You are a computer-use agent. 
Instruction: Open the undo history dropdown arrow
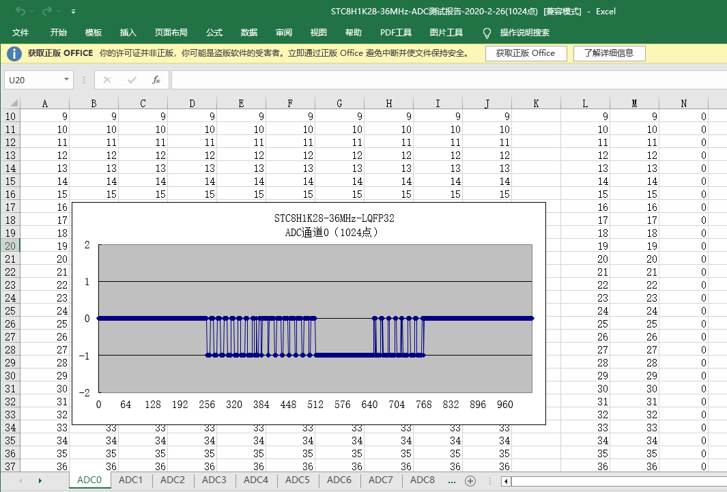pyautogui.click(x=32, y=11)
